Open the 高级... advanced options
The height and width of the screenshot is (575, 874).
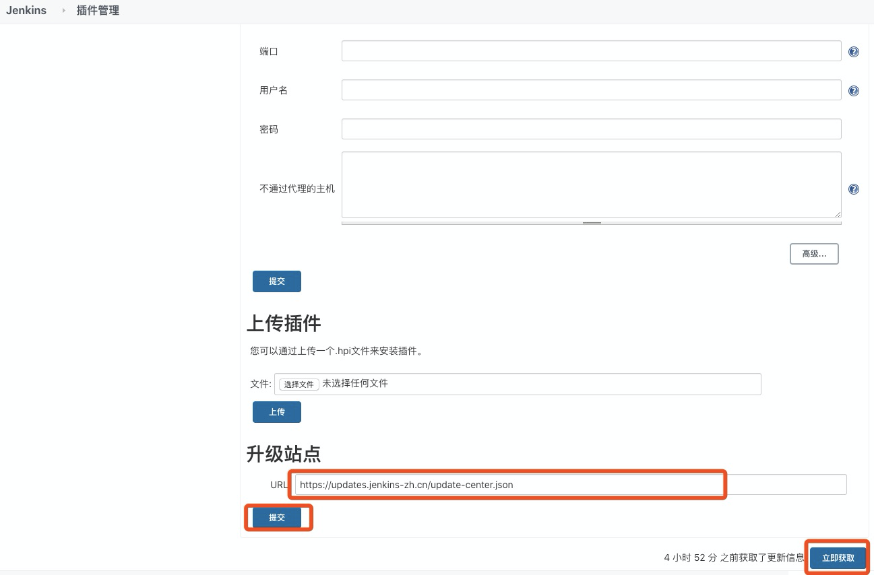813,254
